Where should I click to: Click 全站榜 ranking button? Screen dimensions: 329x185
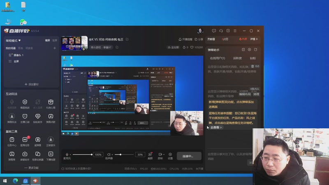[x=173, y=47]
